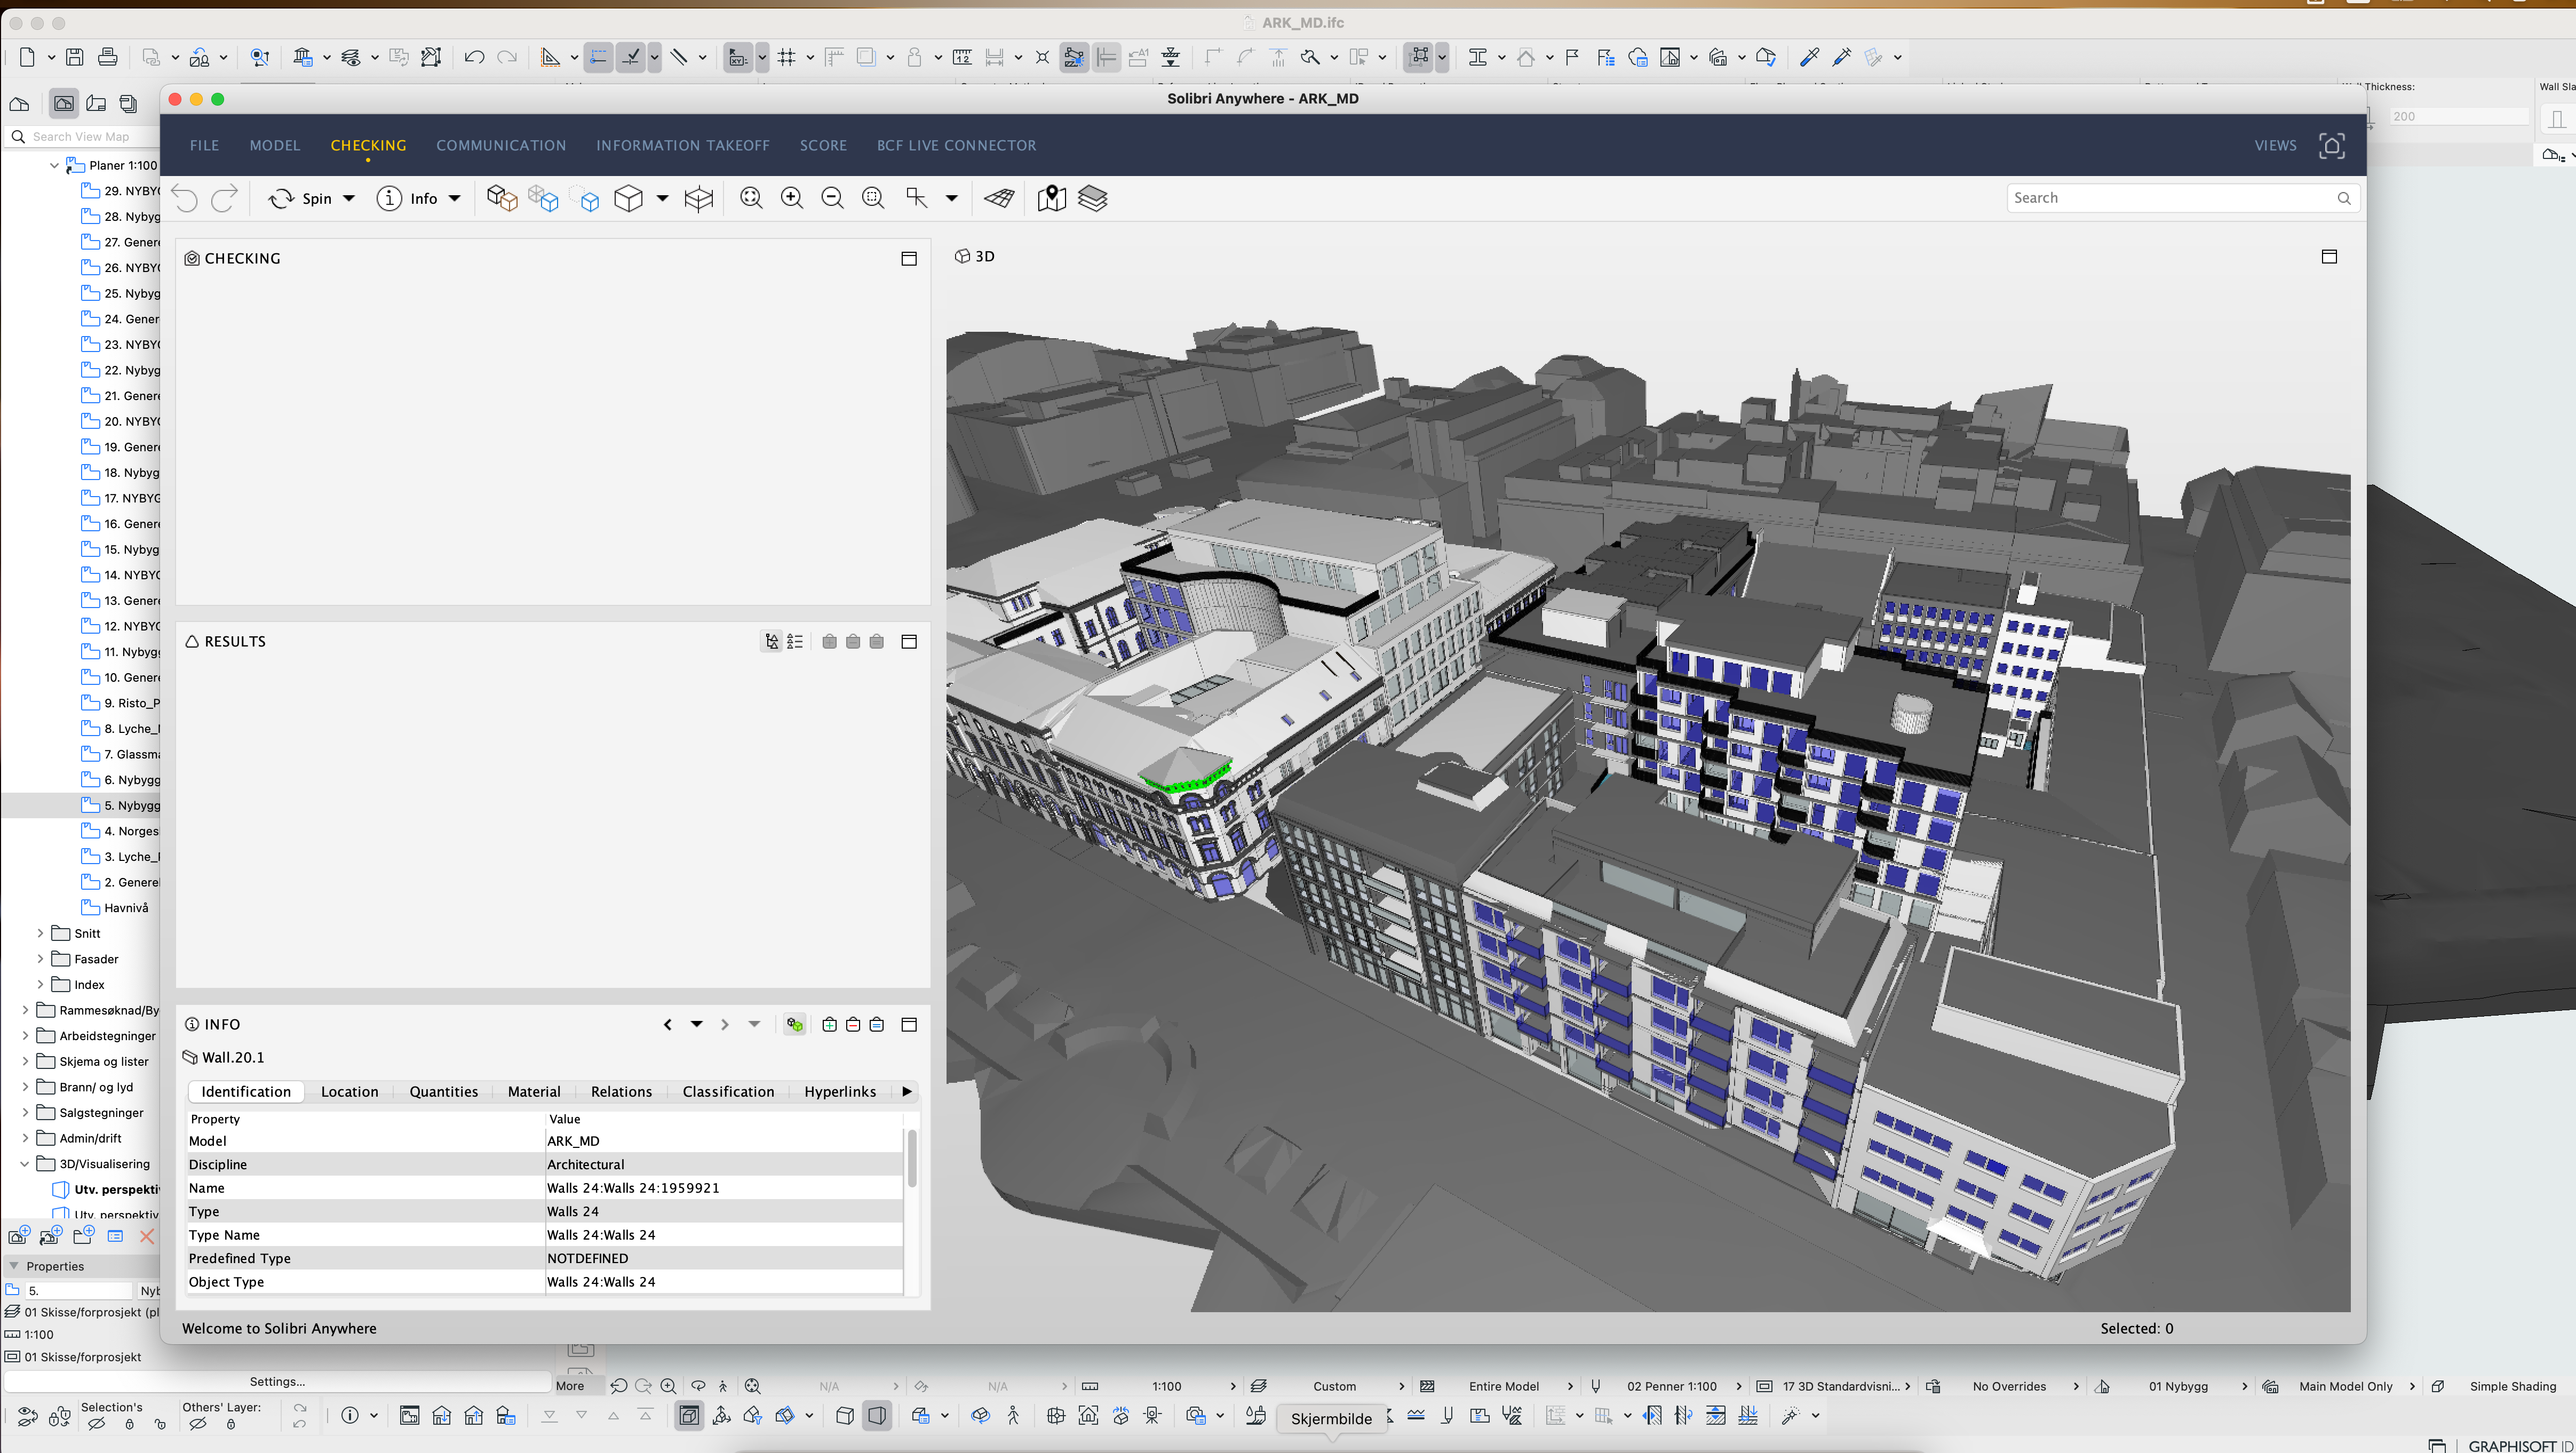
Task: Open the VIEWS button
Action: click(x=2274, y=146)
